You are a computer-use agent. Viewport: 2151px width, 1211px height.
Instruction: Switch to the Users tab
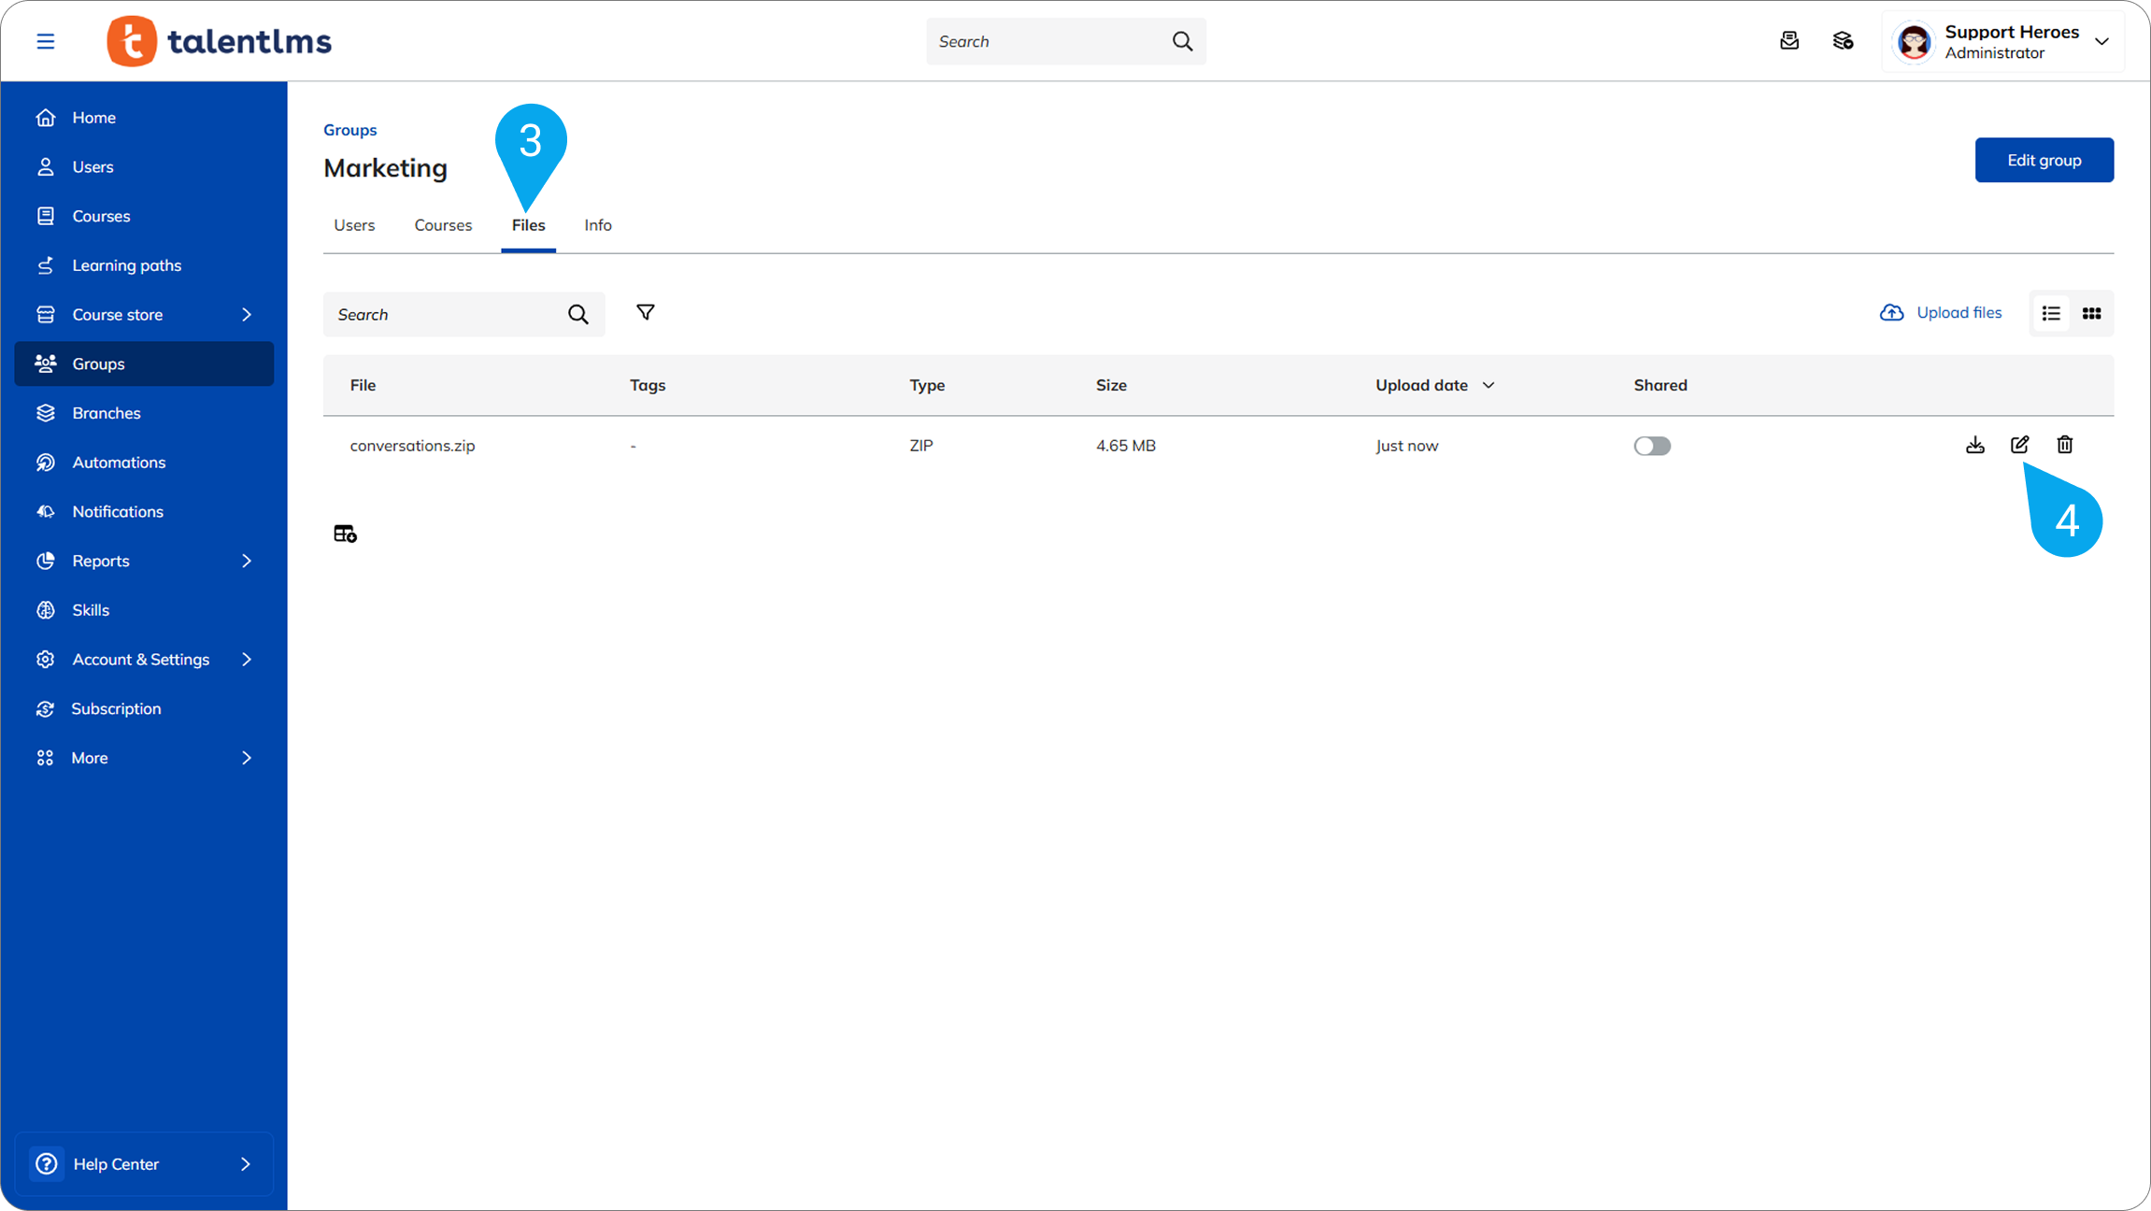click(x=354, y=225)
